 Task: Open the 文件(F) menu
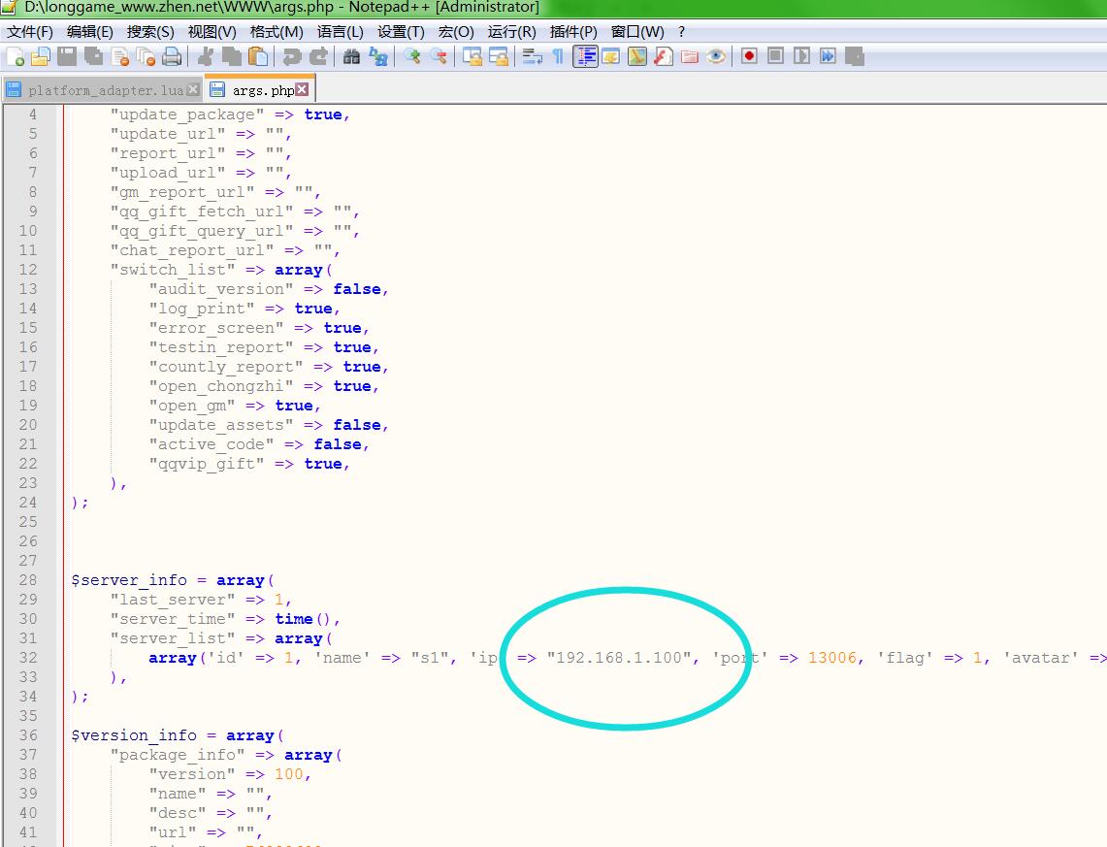coord(30,31)
